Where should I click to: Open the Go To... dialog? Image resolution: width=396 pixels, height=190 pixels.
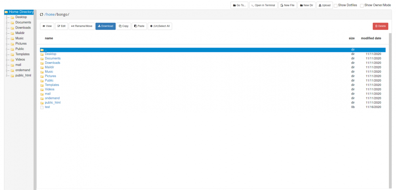[240, 5]
